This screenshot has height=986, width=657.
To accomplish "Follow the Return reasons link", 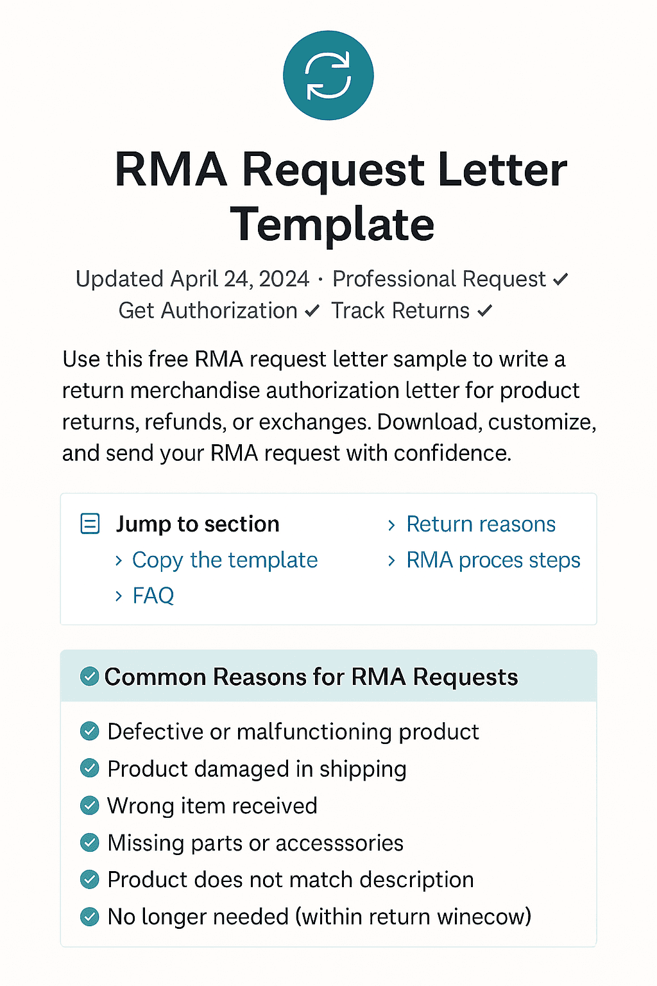I will tap(481, 524).
